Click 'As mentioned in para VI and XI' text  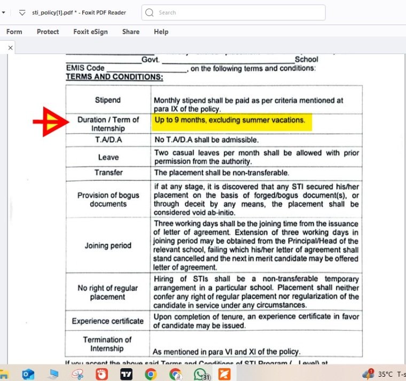coord(204,352)
